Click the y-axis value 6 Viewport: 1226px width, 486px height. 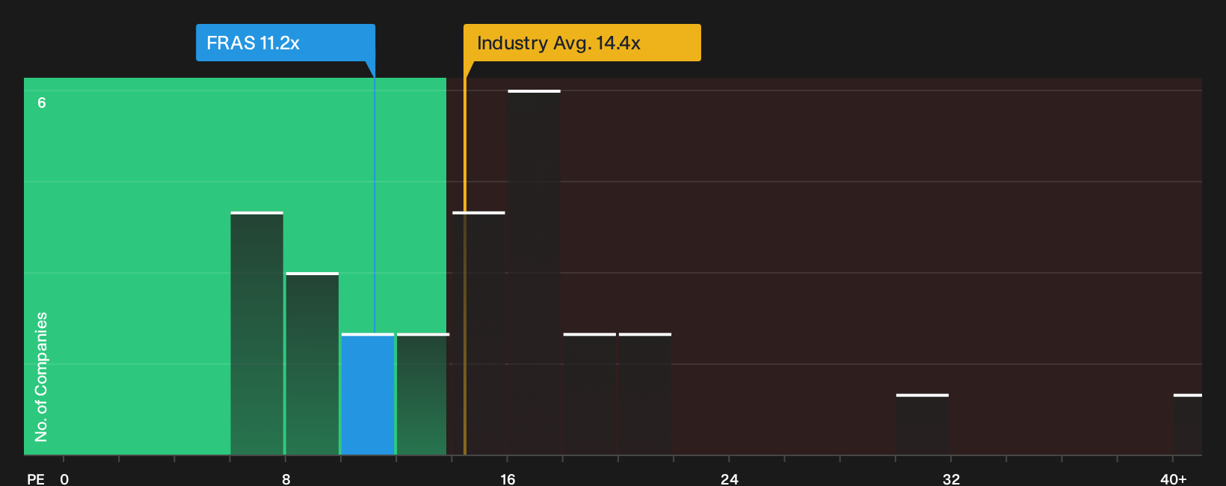[42, 102]
